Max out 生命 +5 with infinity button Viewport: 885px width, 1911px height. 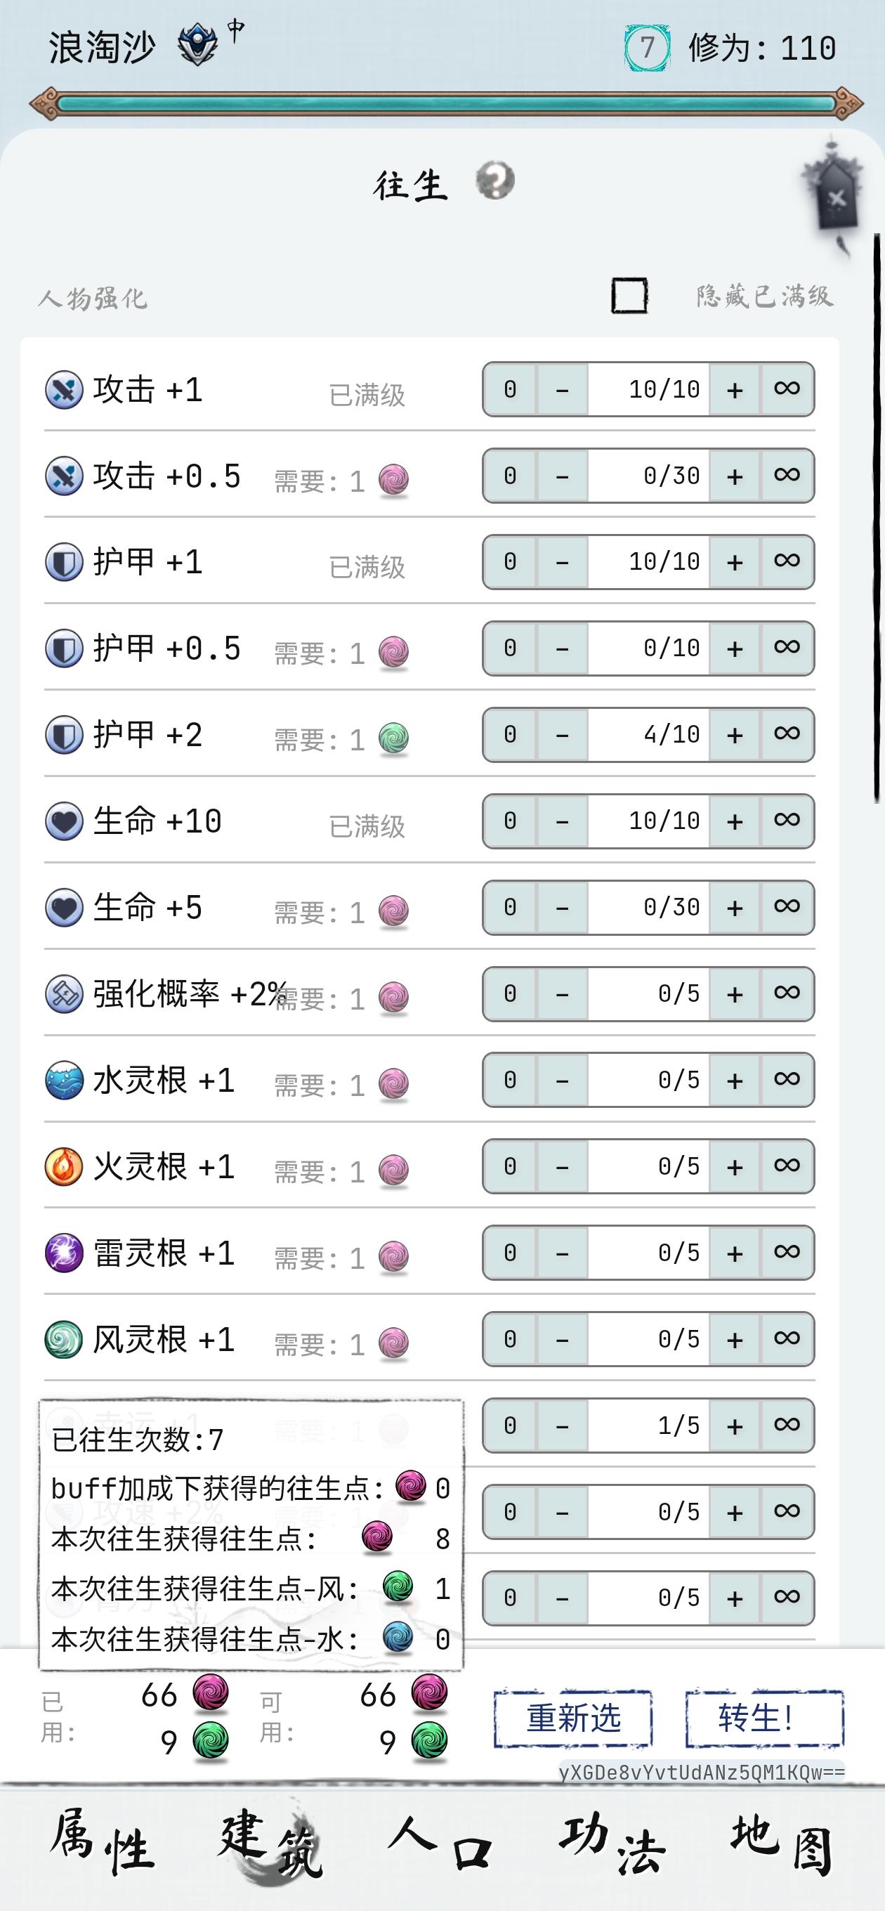click(x=787, y=906)
